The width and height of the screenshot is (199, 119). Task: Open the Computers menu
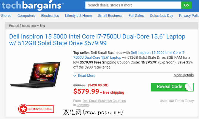pyautogui.click(x=26, y=16)
